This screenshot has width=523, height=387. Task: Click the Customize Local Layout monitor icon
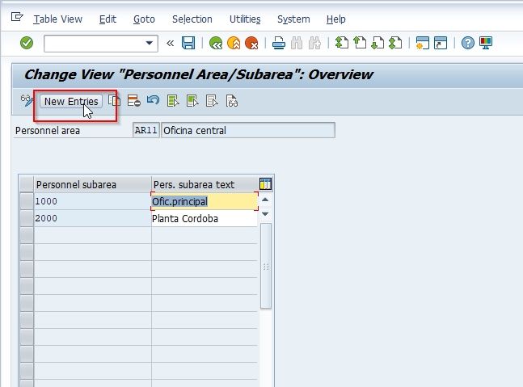pyautogui.click(x=486, y=43)
